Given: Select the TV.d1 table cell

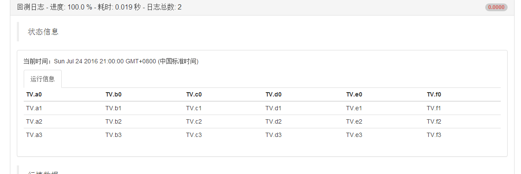Looking at the screenshot, I should click(273, 108).
